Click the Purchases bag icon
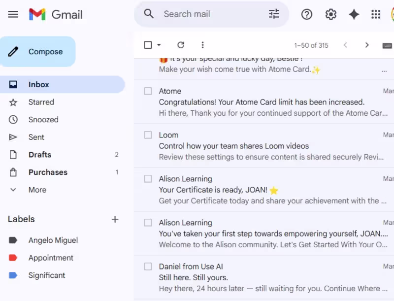Screen dimensions: 394x301 (x=13, y=172)
